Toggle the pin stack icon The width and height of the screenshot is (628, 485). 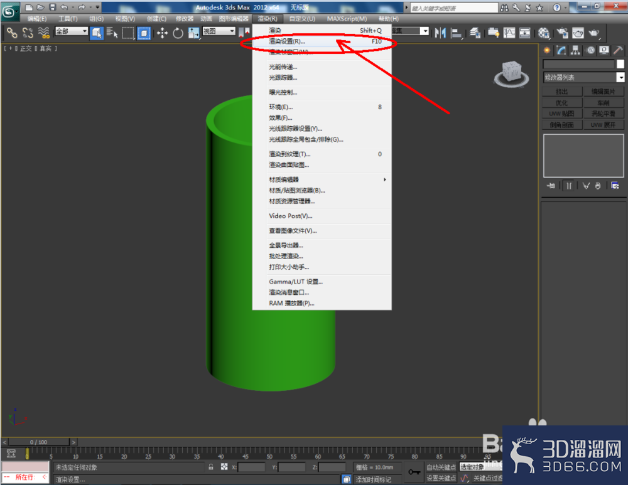point(551,186)
